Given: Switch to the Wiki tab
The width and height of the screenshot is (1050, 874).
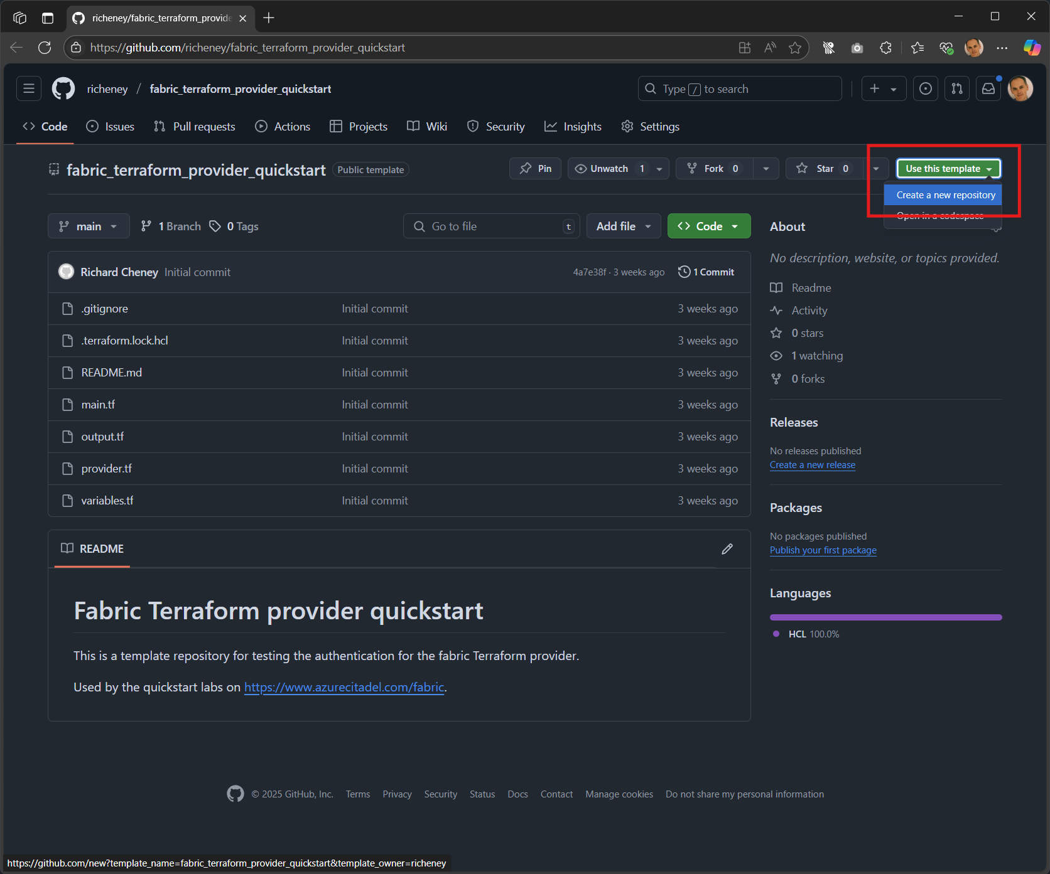Looking at the screenshot, I should point(426,126).
